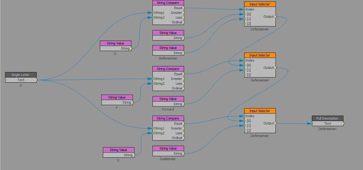
Task: Click Output port of Input Selector feeding Full Description
Action: [276, 123]
